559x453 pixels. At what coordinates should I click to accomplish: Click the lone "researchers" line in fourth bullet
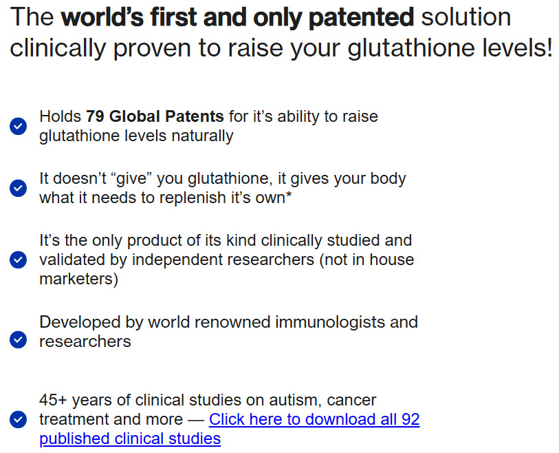(x=85, y=341)
